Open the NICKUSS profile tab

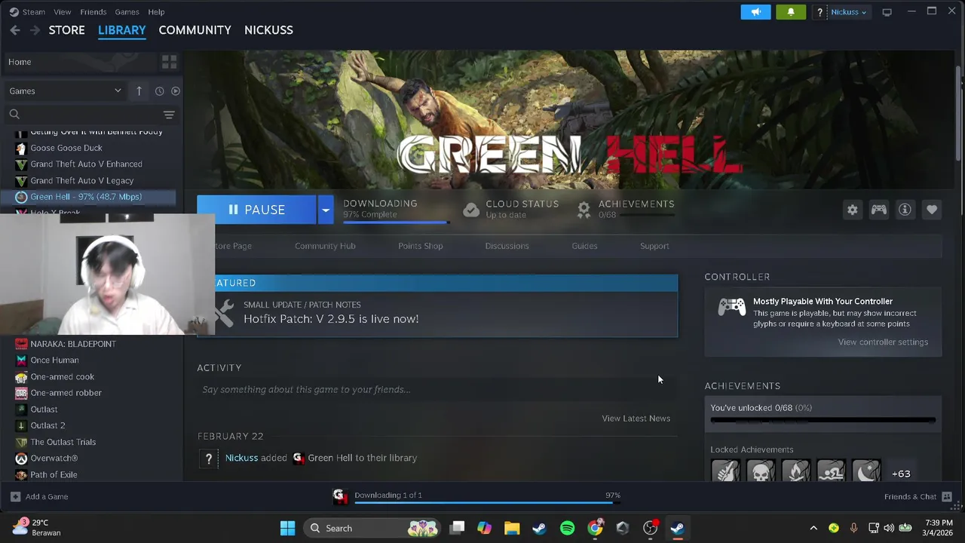(268, 30)
